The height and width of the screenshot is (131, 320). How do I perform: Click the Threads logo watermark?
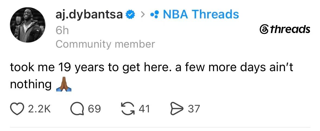(285, 30)
